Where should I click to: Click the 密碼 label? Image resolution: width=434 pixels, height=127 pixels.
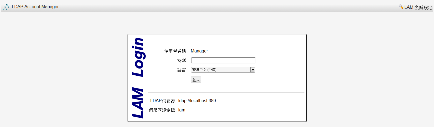click(181, 61)
